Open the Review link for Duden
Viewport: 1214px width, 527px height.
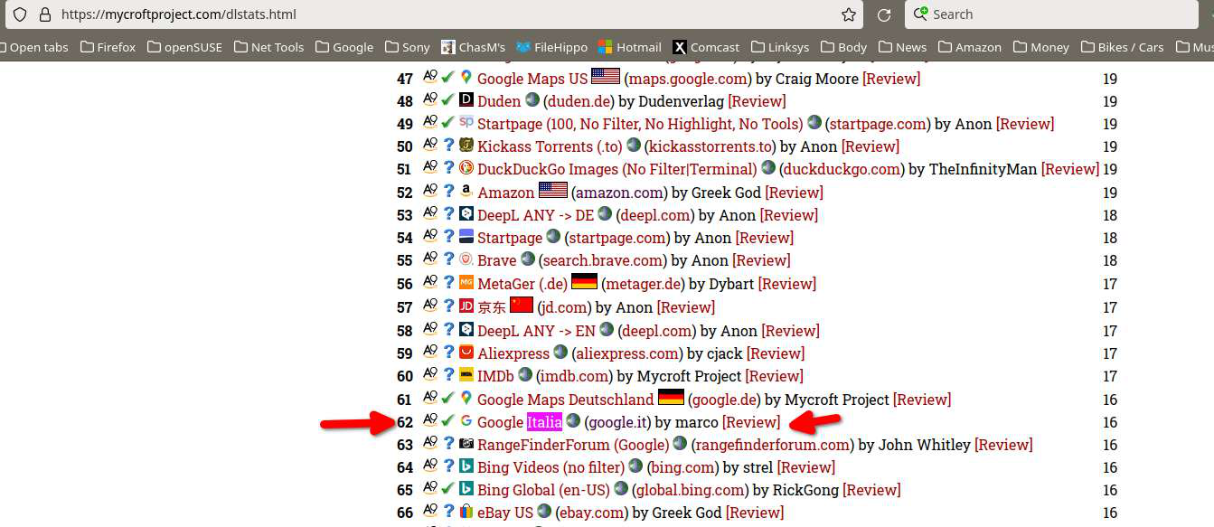click(x=757, y=100)
